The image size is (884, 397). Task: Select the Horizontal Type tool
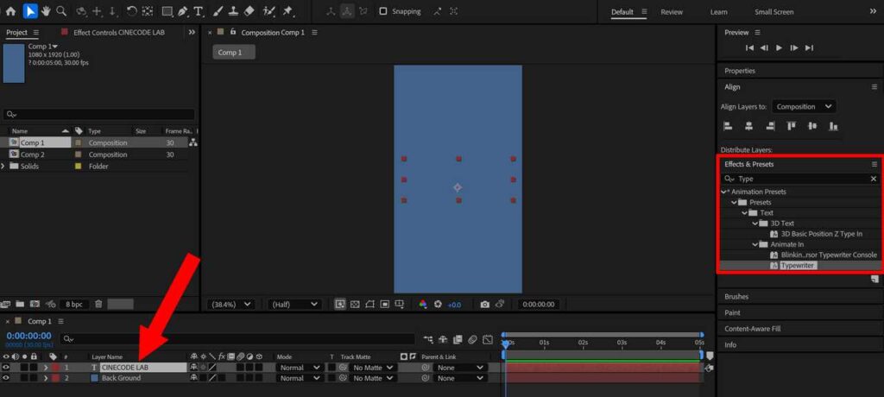[199, 10]
